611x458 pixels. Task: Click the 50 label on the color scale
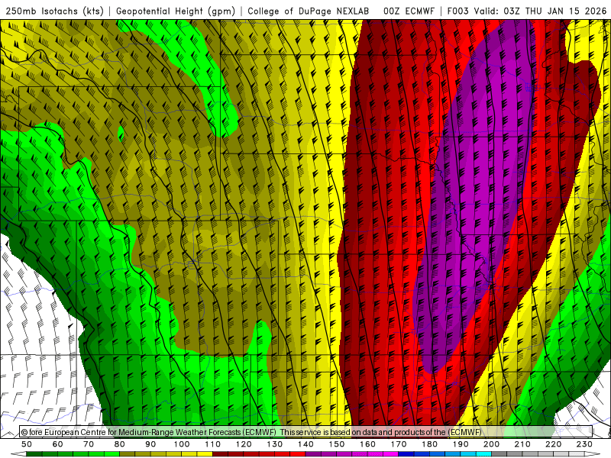27,444
